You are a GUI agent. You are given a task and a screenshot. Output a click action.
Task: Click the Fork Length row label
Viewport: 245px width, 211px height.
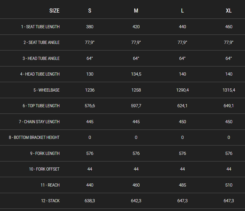(x=45, y=153)
